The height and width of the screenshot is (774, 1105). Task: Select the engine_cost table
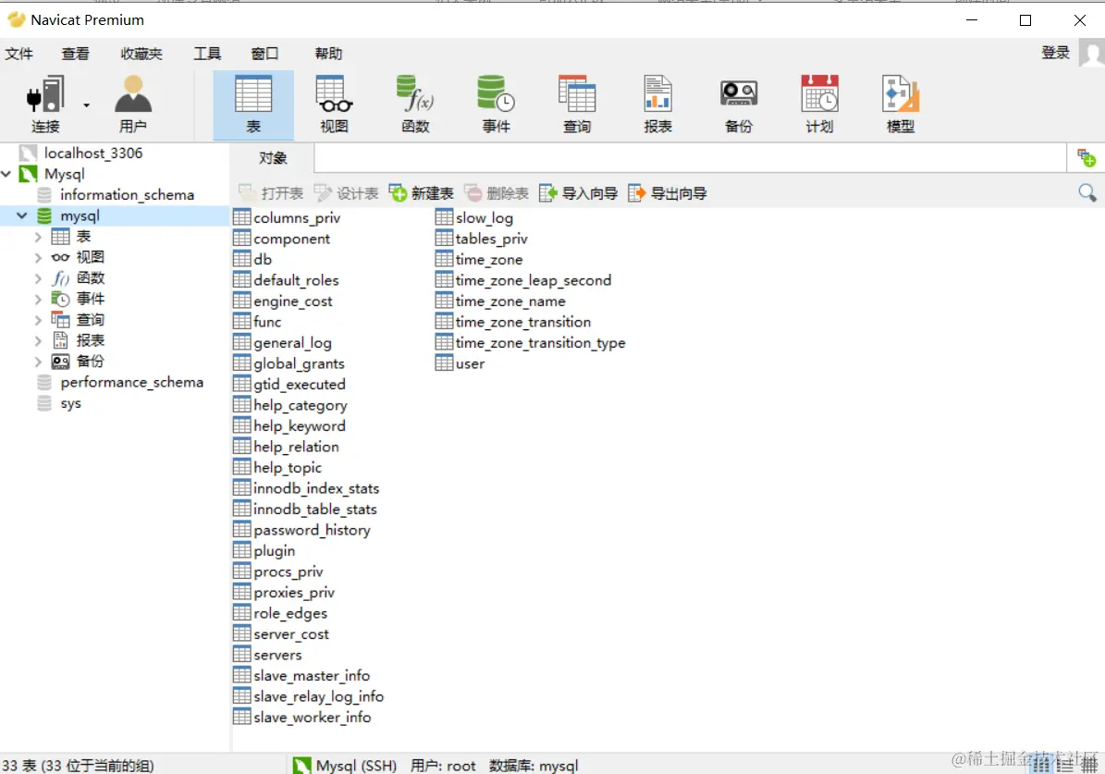pos(292,301)
